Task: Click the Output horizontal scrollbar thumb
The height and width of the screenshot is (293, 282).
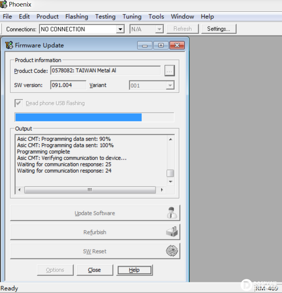Action: pos(90,190)
